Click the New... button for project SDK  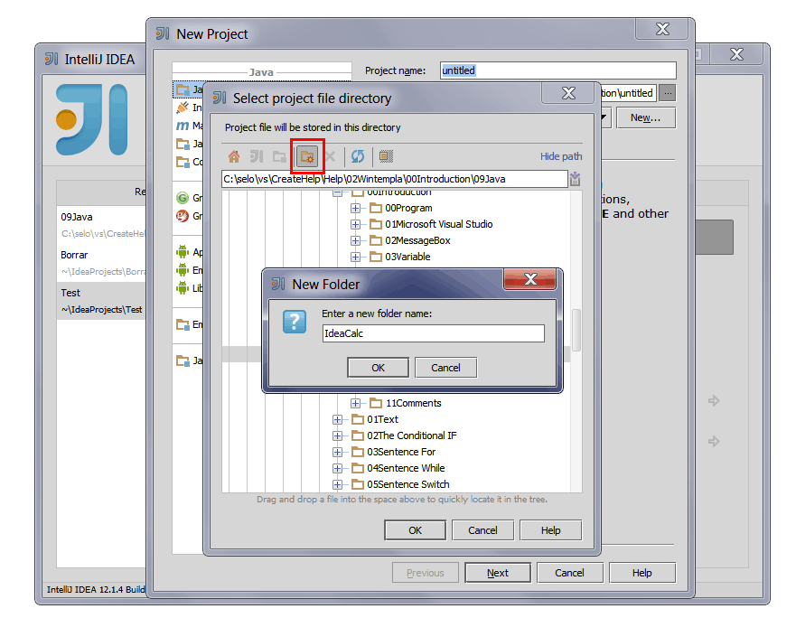[x=646, y=117]
